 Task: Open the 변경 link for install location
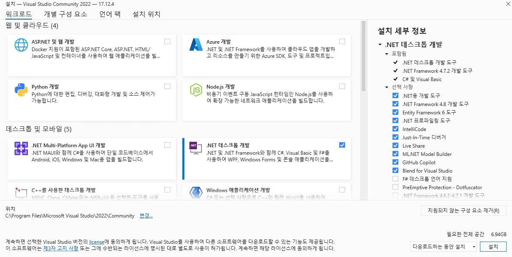[146, 215]
